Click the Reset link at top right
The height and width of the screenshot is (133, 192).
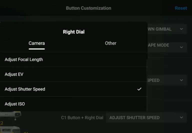click(181, 8)
